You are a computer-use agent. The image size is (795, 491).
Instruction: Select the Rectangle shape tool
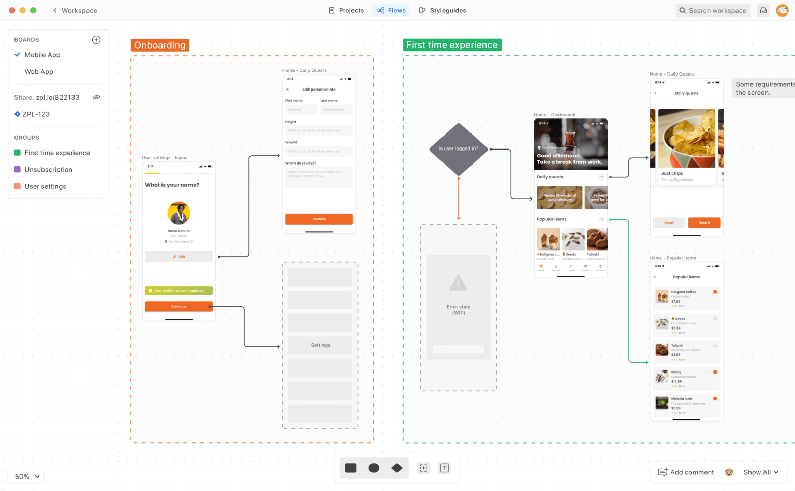click(350, 468)
